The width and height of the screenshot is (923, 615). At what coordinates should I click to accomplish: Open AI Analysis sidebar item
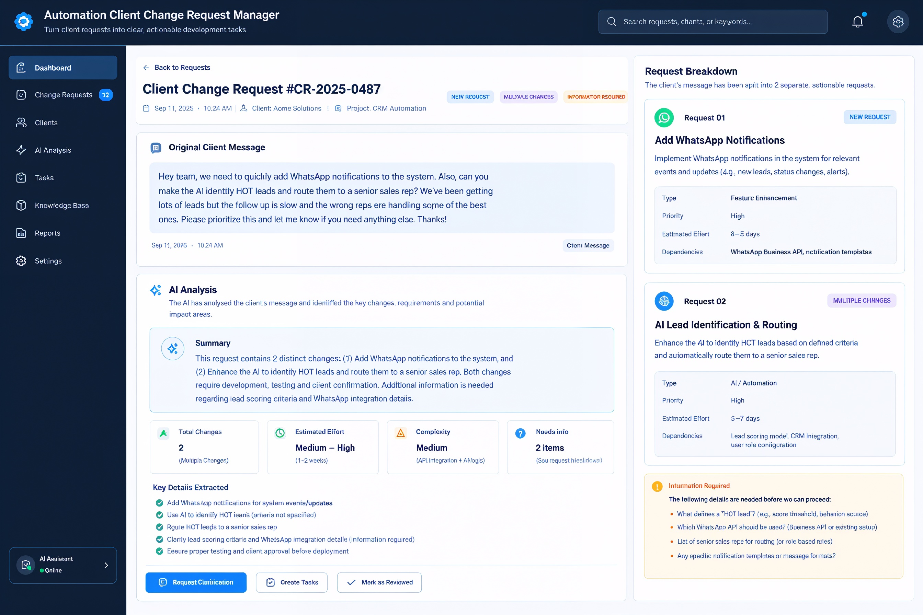[x=63, y=150]
